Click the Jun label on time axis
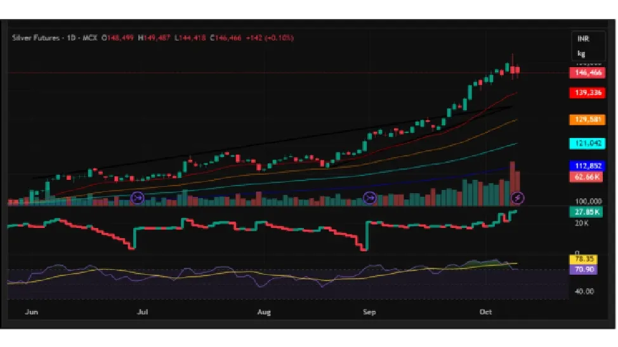This screenshot has width=618, height=347. click(x=30, y=312)
